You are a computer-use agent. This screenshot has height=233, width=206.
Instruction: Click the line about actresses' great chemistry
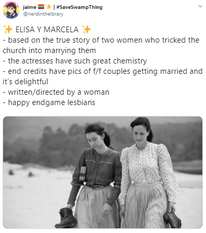(75, 61)
